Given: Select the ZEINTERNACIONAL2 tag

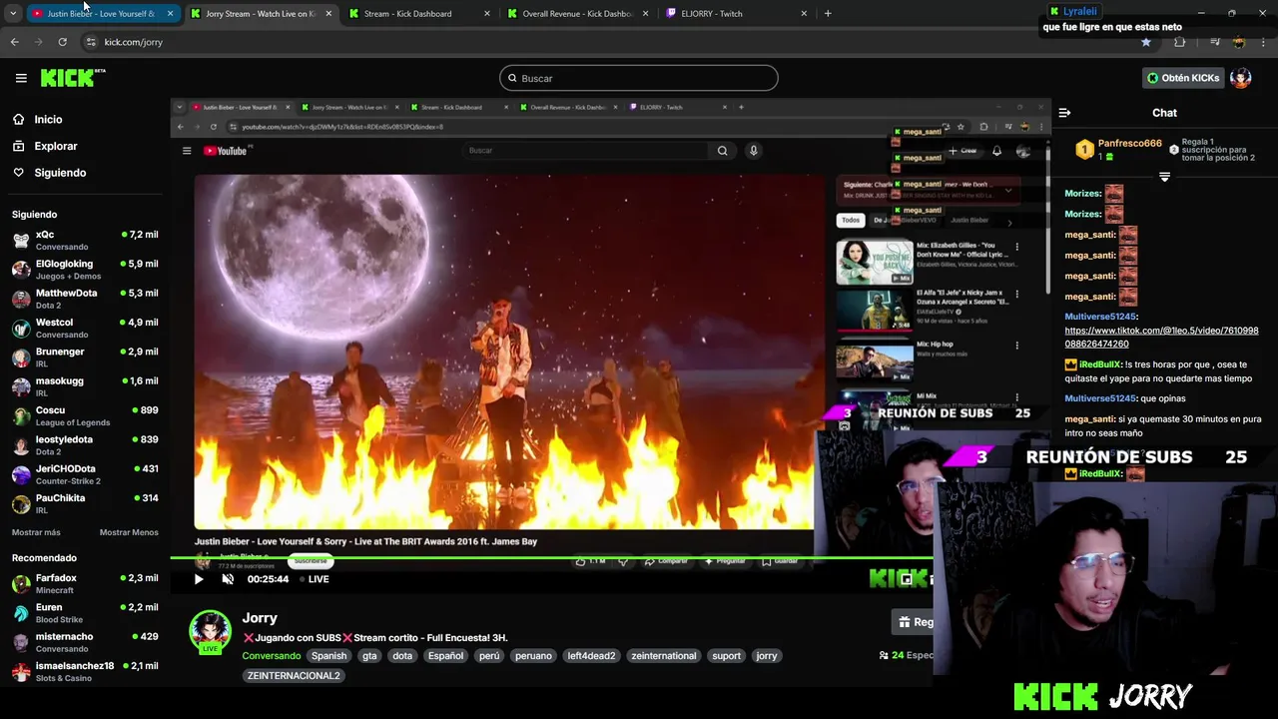Looking at the screenshot, I should 294,676.
